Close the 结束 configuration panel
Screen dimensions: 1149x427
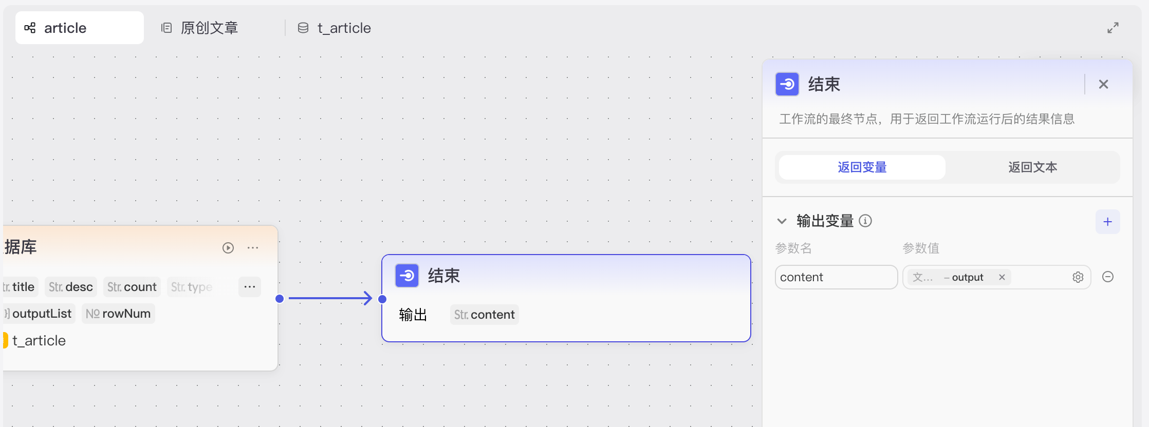point(1103,84)
